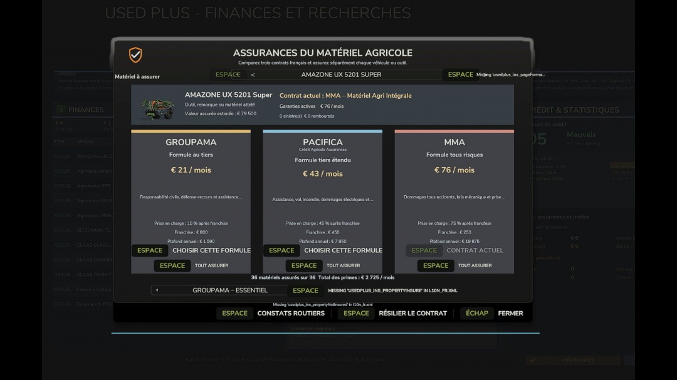Click 'Prise en charge : 45 % après franchise'

pyautogui.click(x=323, y=223)
